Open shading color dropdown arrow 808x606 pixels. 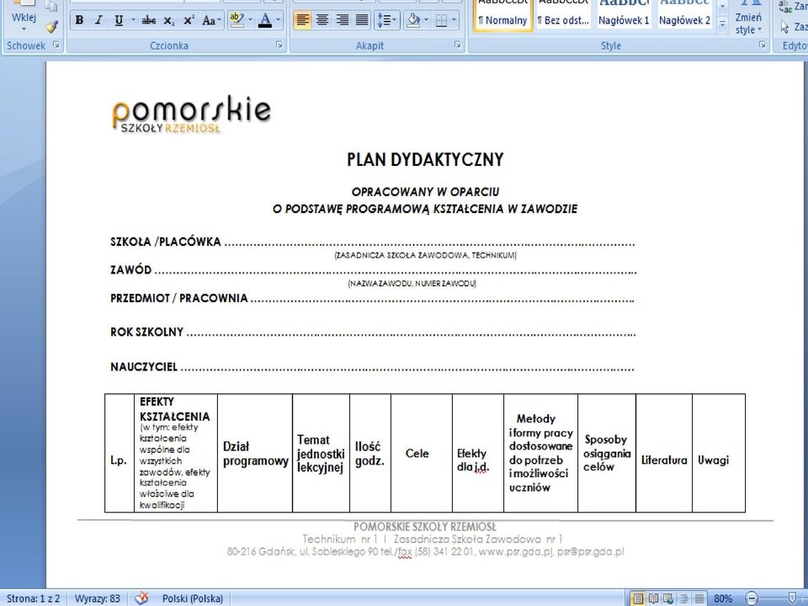pyautogui.click(x=426, y=20)
